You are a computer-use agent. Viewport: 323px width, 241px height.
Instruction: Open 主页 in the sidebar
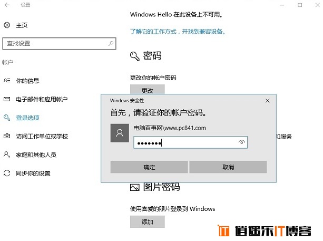coord(22,25)
